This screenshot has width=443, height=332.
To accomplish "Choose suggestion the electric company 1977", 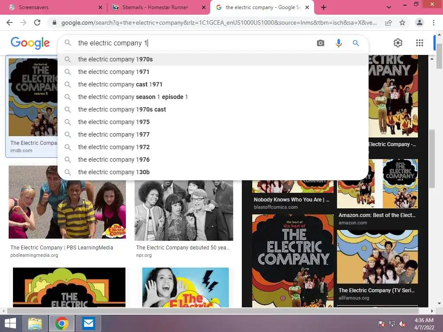I will [213, 134].
